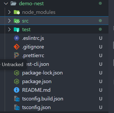Click the U badge beside nest-cli.json
This screenshot has height=113, width=114.
(x=101, y=64)
